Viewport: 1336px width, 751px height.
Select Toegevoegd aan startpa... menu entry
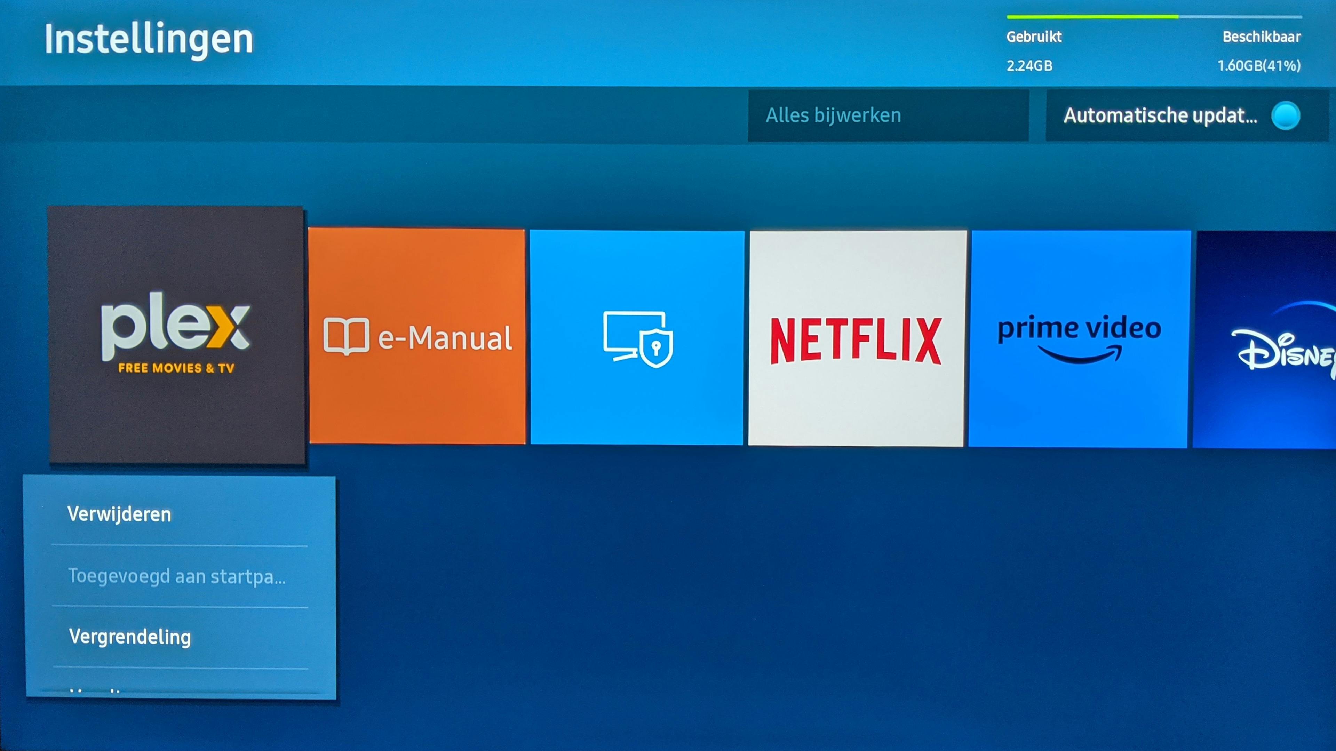pyautogui.click(x=176, y=576)
